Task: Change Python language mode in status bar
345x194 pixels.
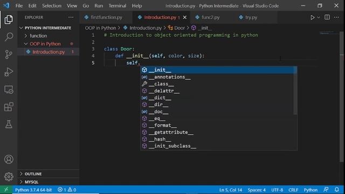Action: tap(310, 190)
